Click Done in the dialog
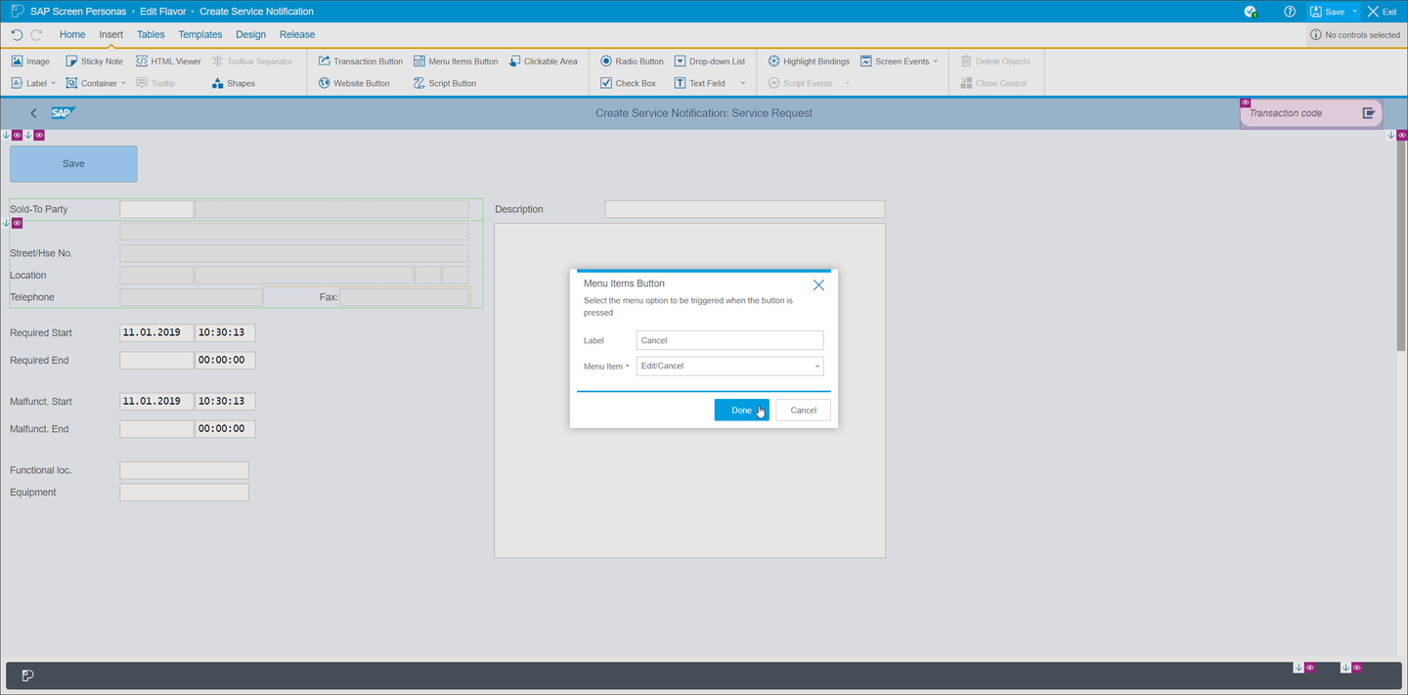This screenshot has width=1408, height=695. tap(742, 410)
